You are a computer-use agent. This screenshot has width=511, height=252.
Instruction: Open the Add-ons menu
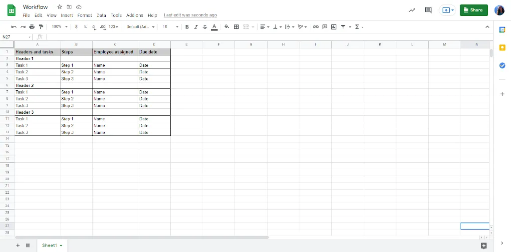tap(135, 15)
